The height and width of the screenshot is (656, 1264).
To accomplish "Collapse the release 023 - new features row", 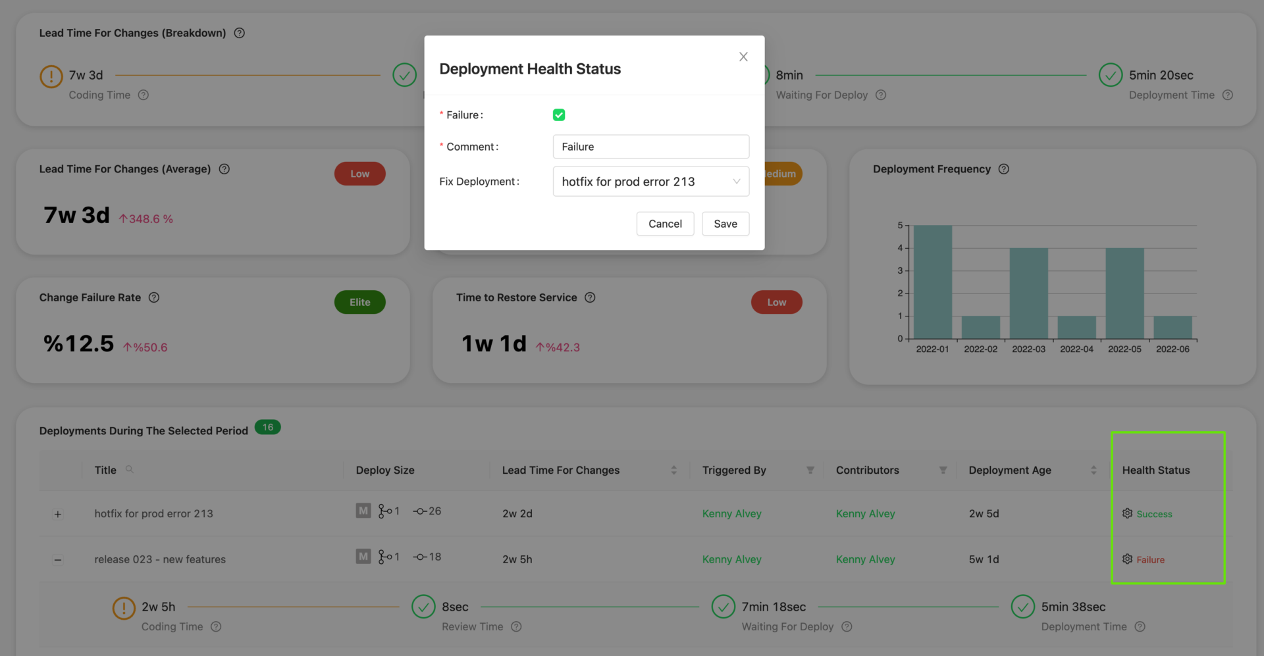I will 58,560.
